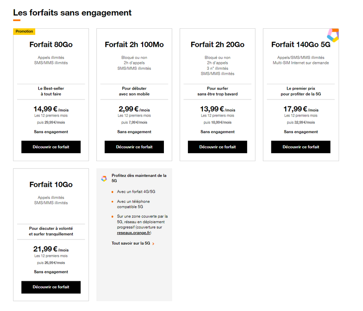Screen dimensions: 363x311
Task: Discover the Forfait 2h 100Mo plan
Action: pos(134,147)
